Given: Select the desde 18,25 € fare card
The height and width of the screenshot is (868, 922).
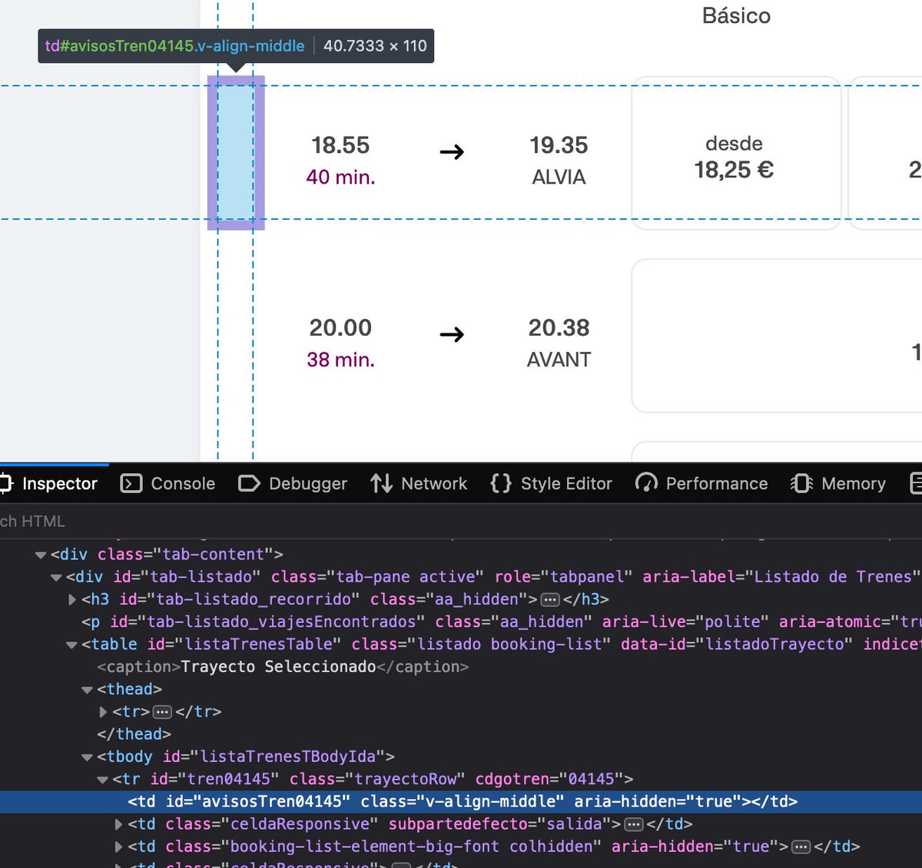Looking at the screenshot, I should (x=735, y=153).
